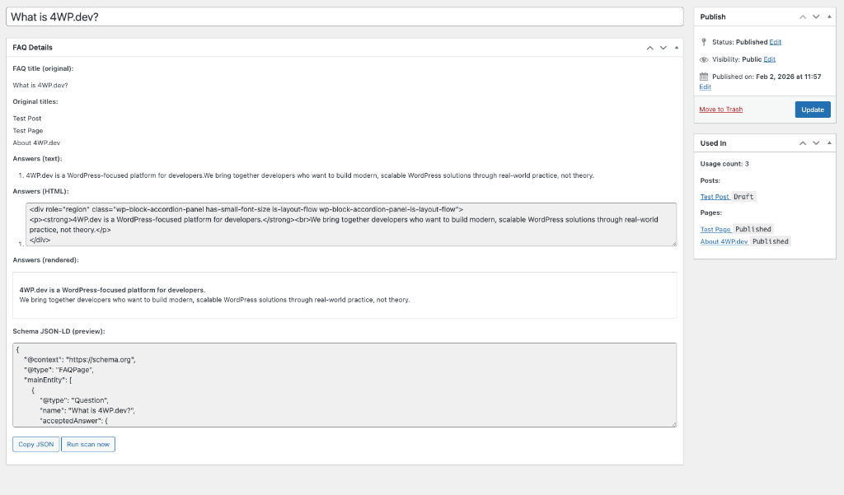Move the FAQ Details panel up using its arrow
844x495 pixels.
649,47
